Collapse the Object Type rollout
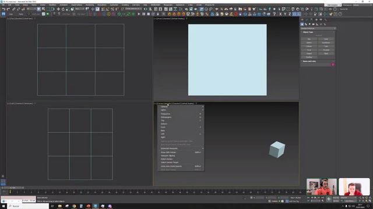Image resolution: width=373 pixels, height=209 pixels. 308,32
